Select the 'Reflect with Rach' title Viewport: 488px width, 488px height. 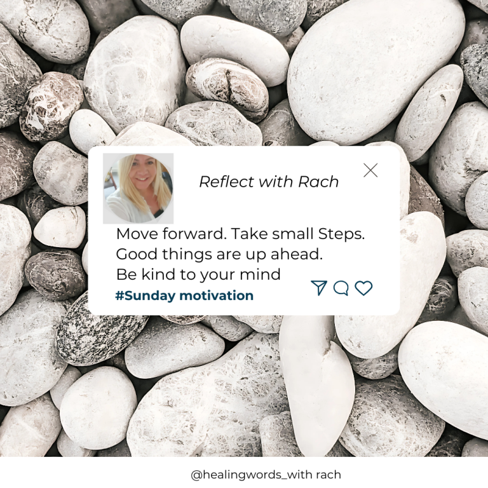(x=269, y=182)
